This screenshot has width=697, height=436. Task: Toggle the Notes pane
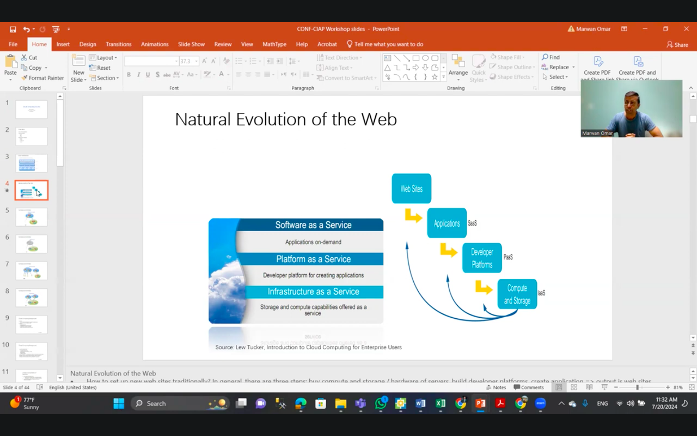[x=496, y=387]
